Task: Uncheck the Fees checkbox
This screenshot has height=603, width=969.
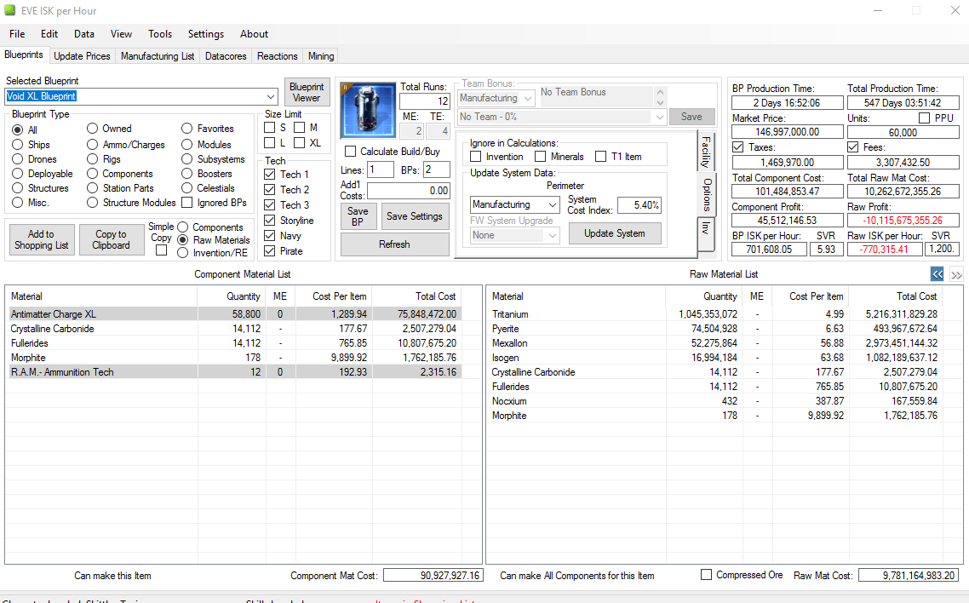Action: coord(853,147)
